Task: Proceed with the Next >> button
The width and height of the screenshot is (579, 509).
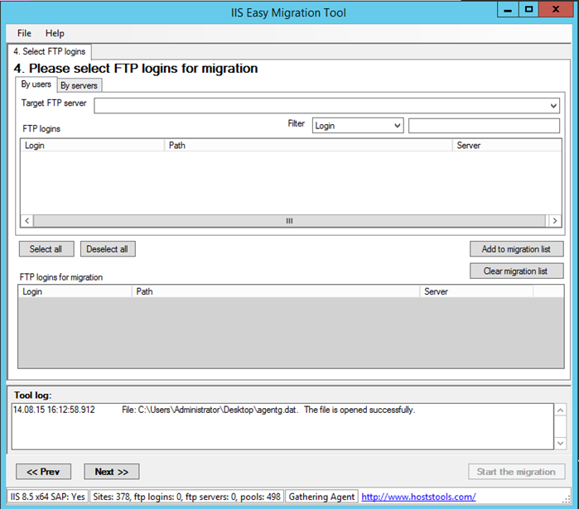Action: click(x=112, y=472)
